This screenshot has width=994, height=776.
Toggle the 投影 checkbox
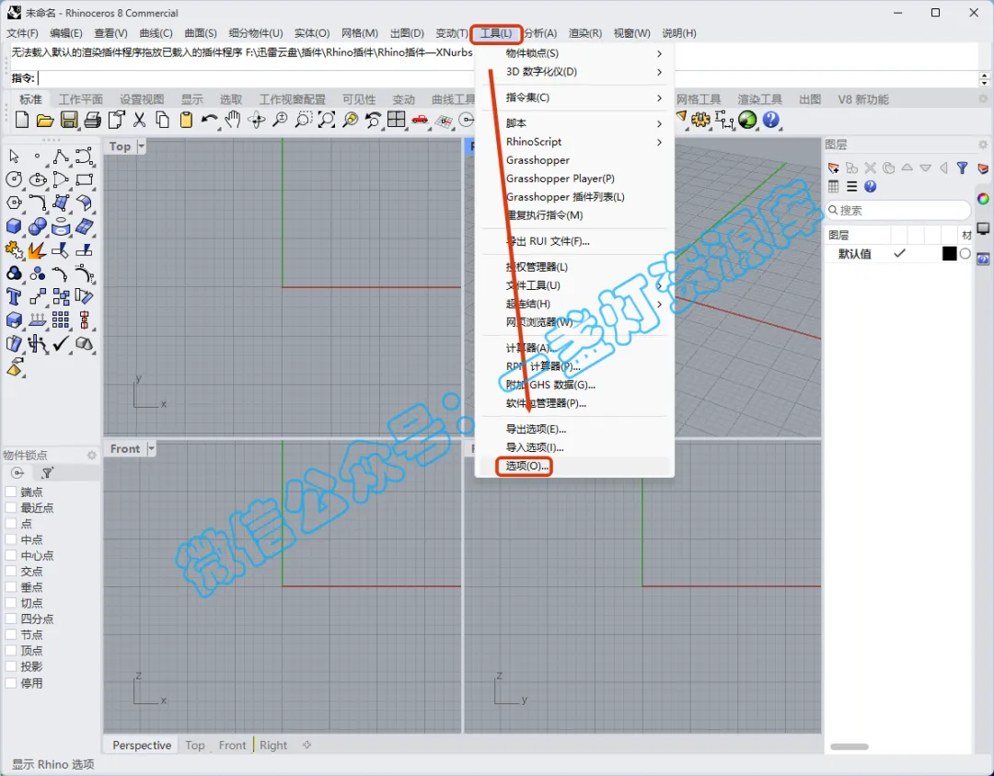tap(11, 666)
